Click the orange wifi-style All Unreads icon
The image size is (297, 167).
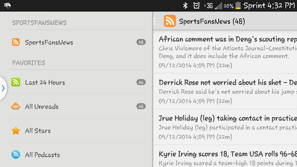[x=16, y=106]
